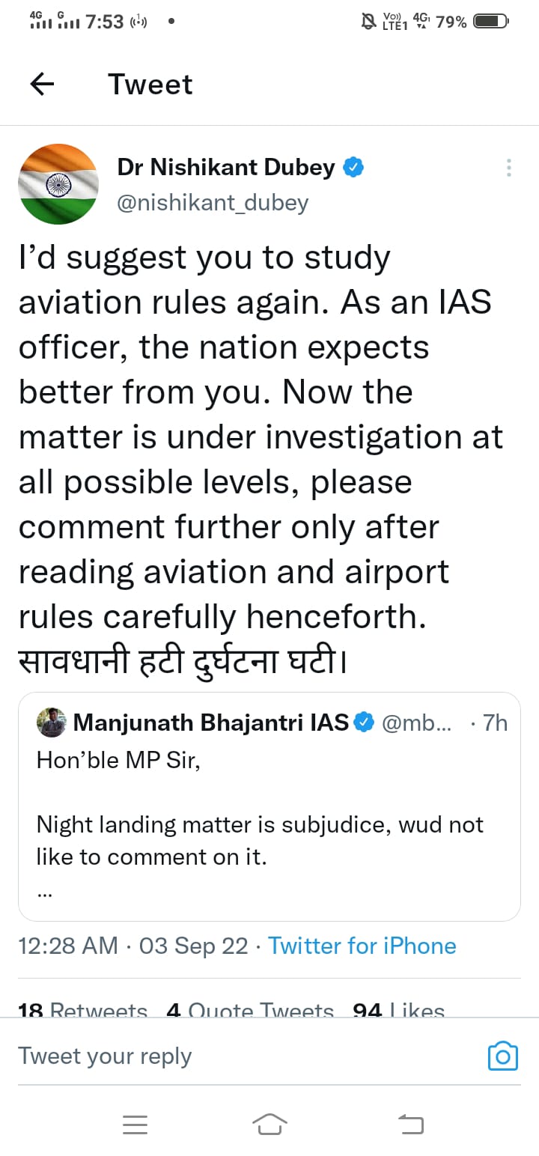This screenshot has height=1156, width=539.
Task: Open the Twitter for iPhone source link
Action: [362, 946]
